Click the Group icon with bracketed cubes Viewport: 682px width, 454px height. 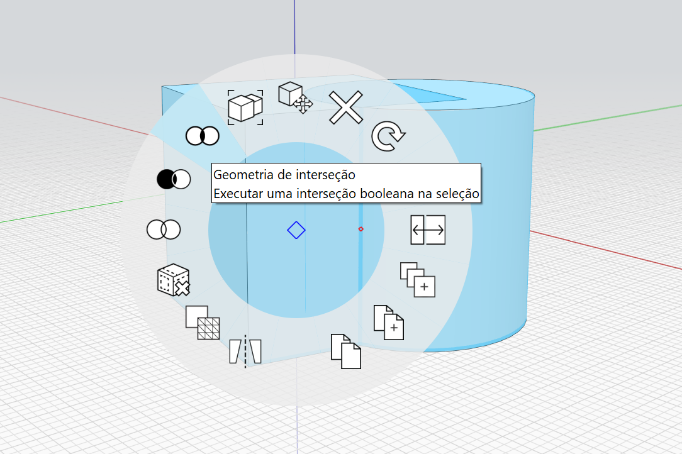click(x=245, y=106)
